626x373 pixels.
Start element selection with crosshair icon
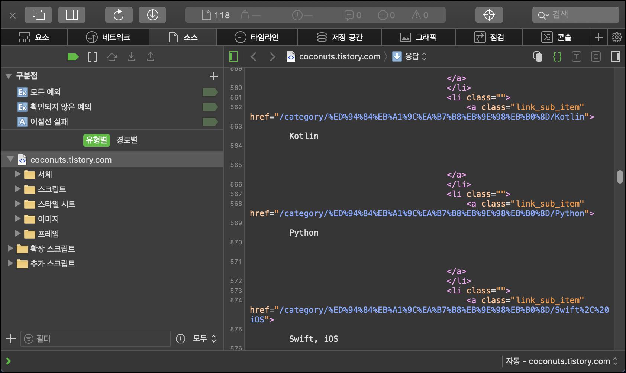click(489, 15)
